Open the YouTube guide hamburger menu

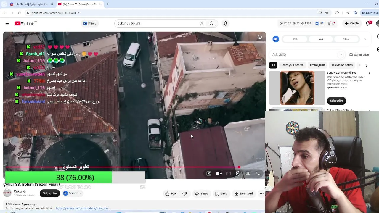[7, 23]
